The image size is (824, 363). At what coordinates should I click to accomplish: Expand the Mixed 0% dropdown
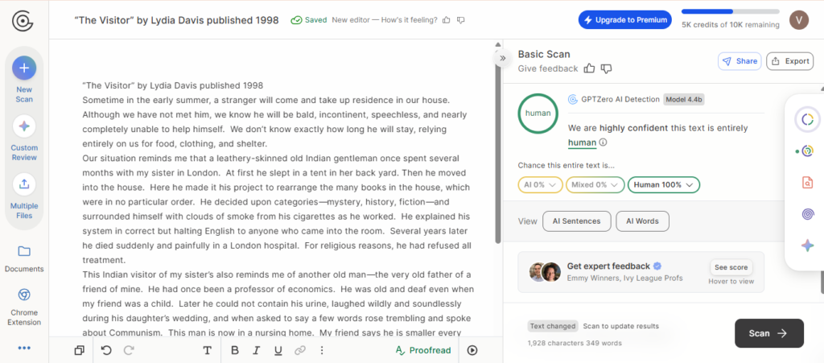coord(595,185)
